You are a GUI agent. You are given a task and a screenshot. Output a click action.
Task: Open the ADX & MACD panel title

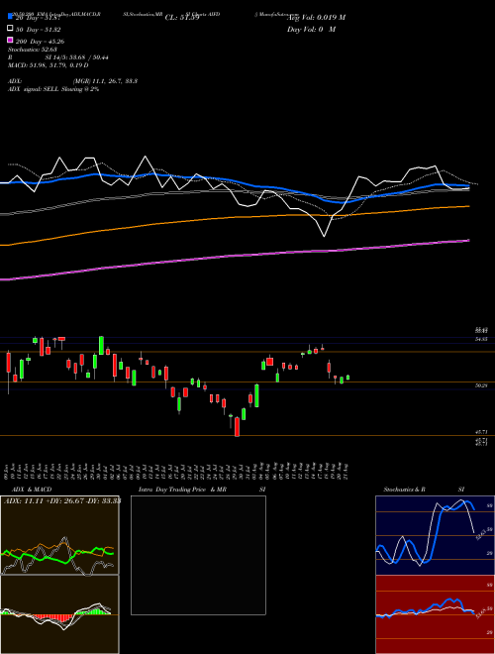[x=28, y=490]
